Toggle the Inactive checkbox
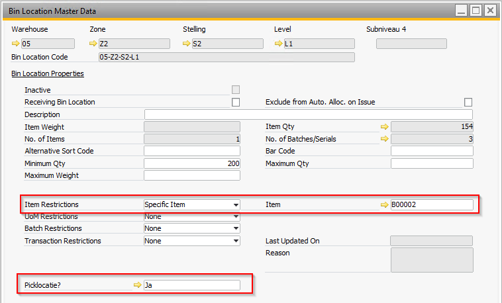502x303 pixels. click(236, 90)
